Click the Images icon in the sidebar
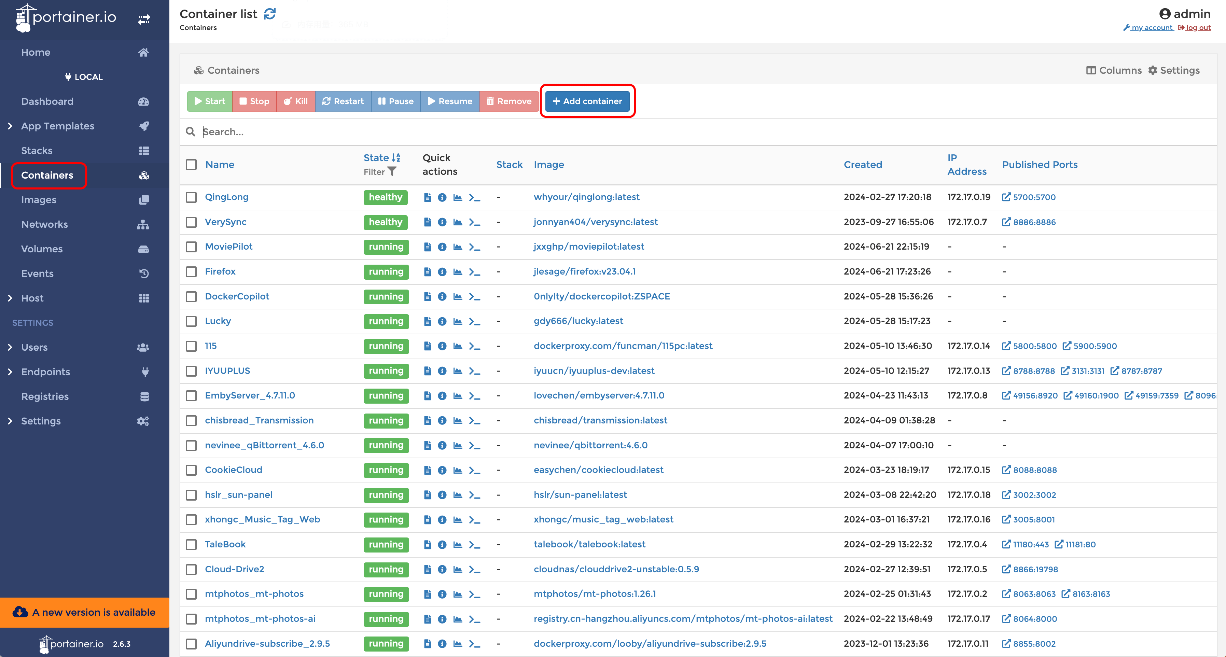Image resolution: width=1226 pixels, height=657 pixels. 144,200
